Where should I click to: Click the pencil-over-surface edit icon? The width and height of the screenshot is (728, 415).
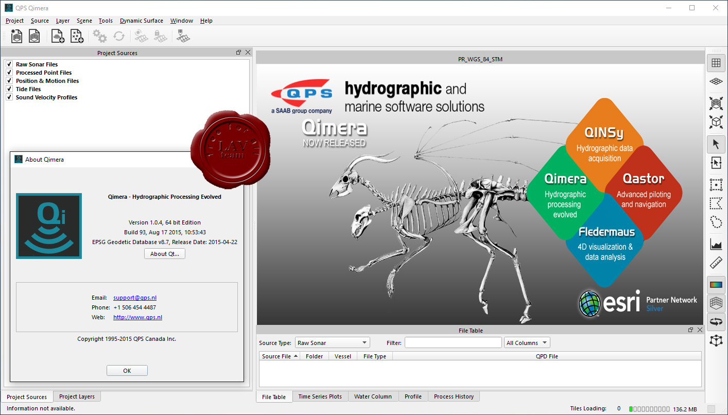[x=183, y=37]
